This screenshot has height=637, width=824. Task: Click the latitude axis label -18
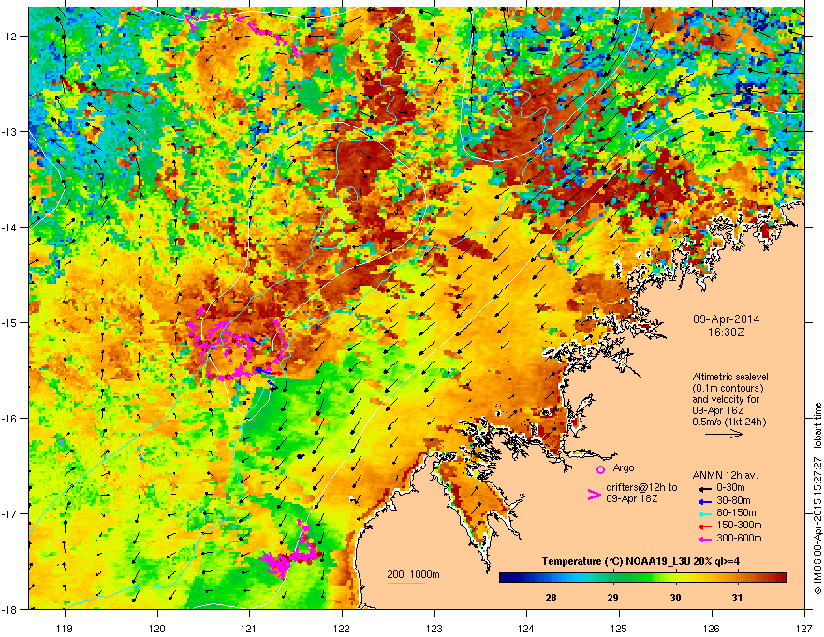click(9, 609)
